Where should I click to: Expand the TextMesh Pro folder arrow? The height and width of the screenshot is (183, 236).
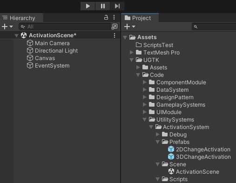pyautogui.click(x=132, y=53)
